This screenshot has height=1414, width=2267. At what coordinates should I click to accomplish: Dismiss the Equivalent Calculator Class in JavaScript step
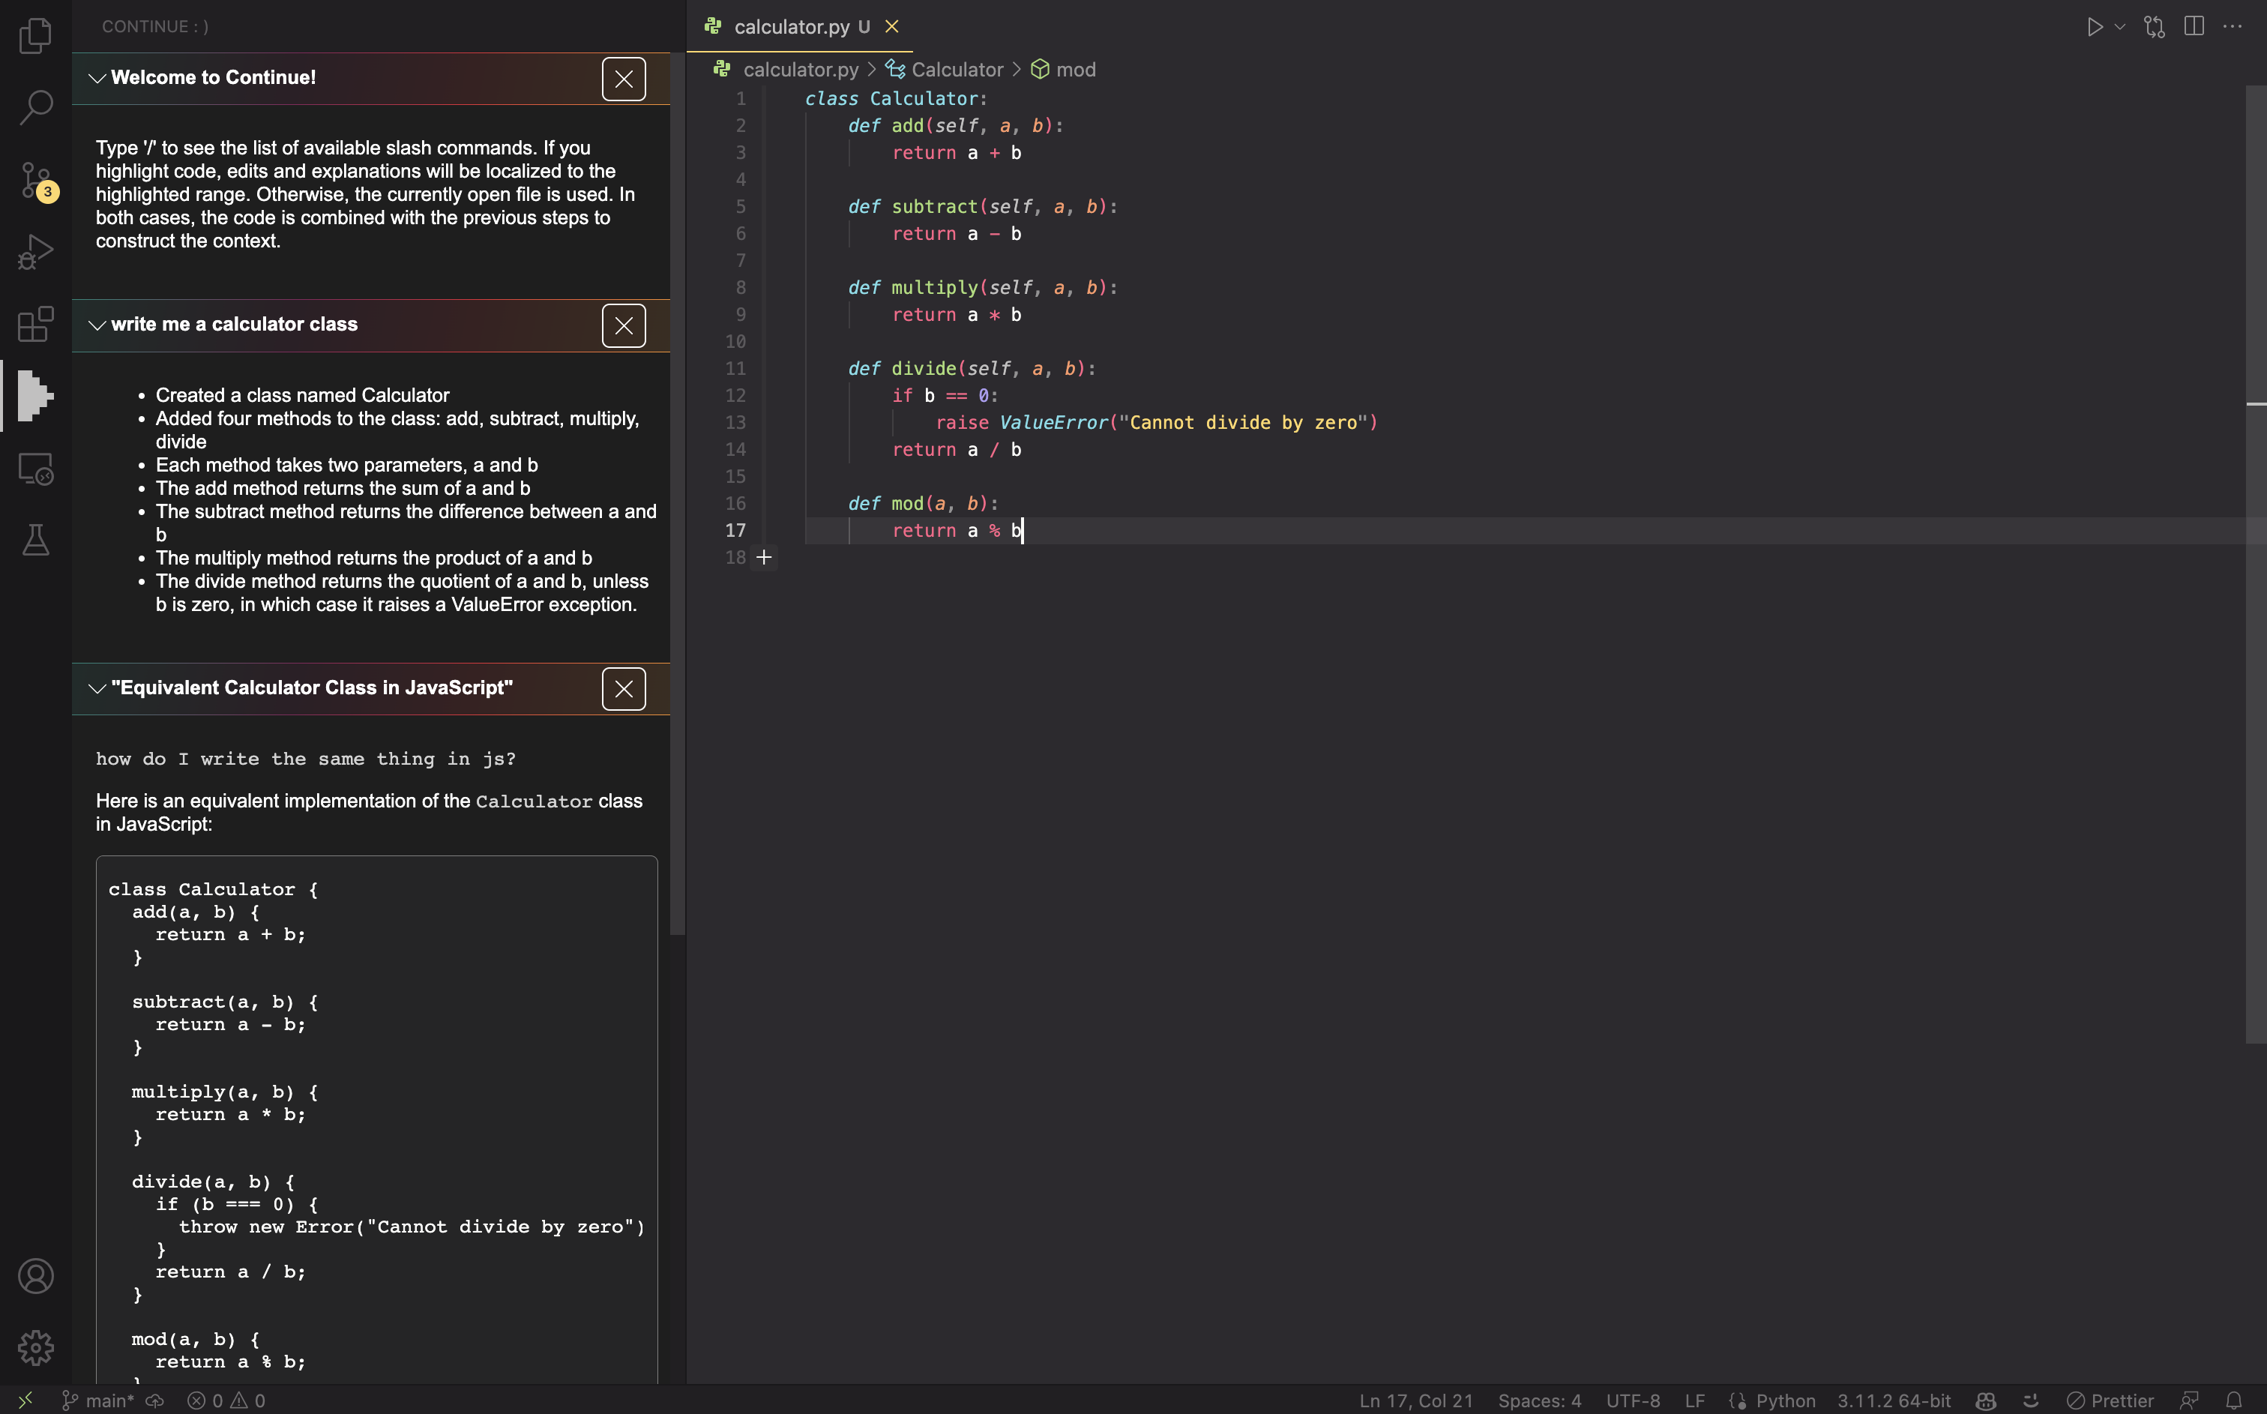[x=624, y=689]
